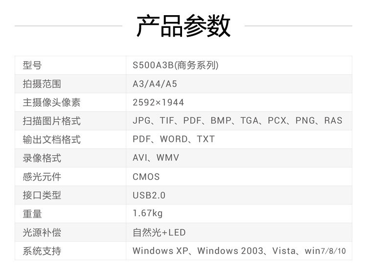Select the A3/A4/A5 range value
This screenshot has height=270, width=367.
click(155, 84)
